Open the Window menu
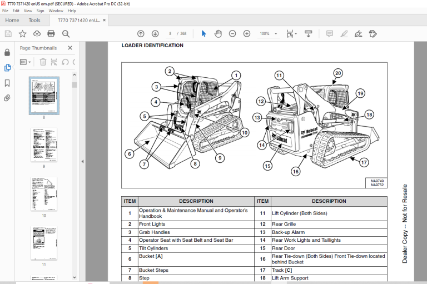 (x=56, y=11)
